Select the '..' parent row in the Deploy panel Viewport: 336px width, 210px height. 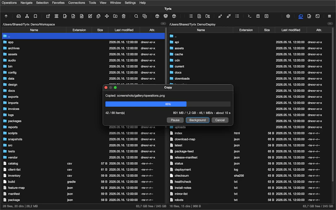(250, 36)
